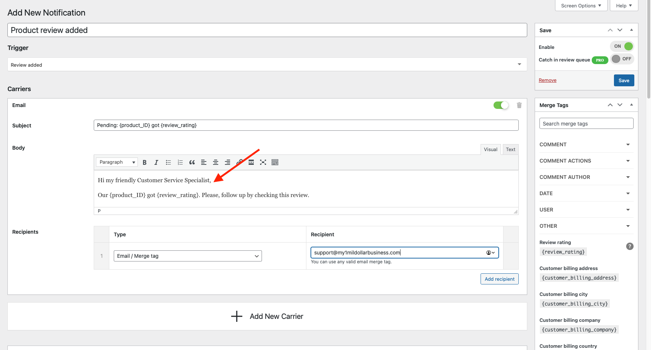This screenshot has height=350, width=651.
Task: Turn off the Enable notification switch
Action: (622, 46)
